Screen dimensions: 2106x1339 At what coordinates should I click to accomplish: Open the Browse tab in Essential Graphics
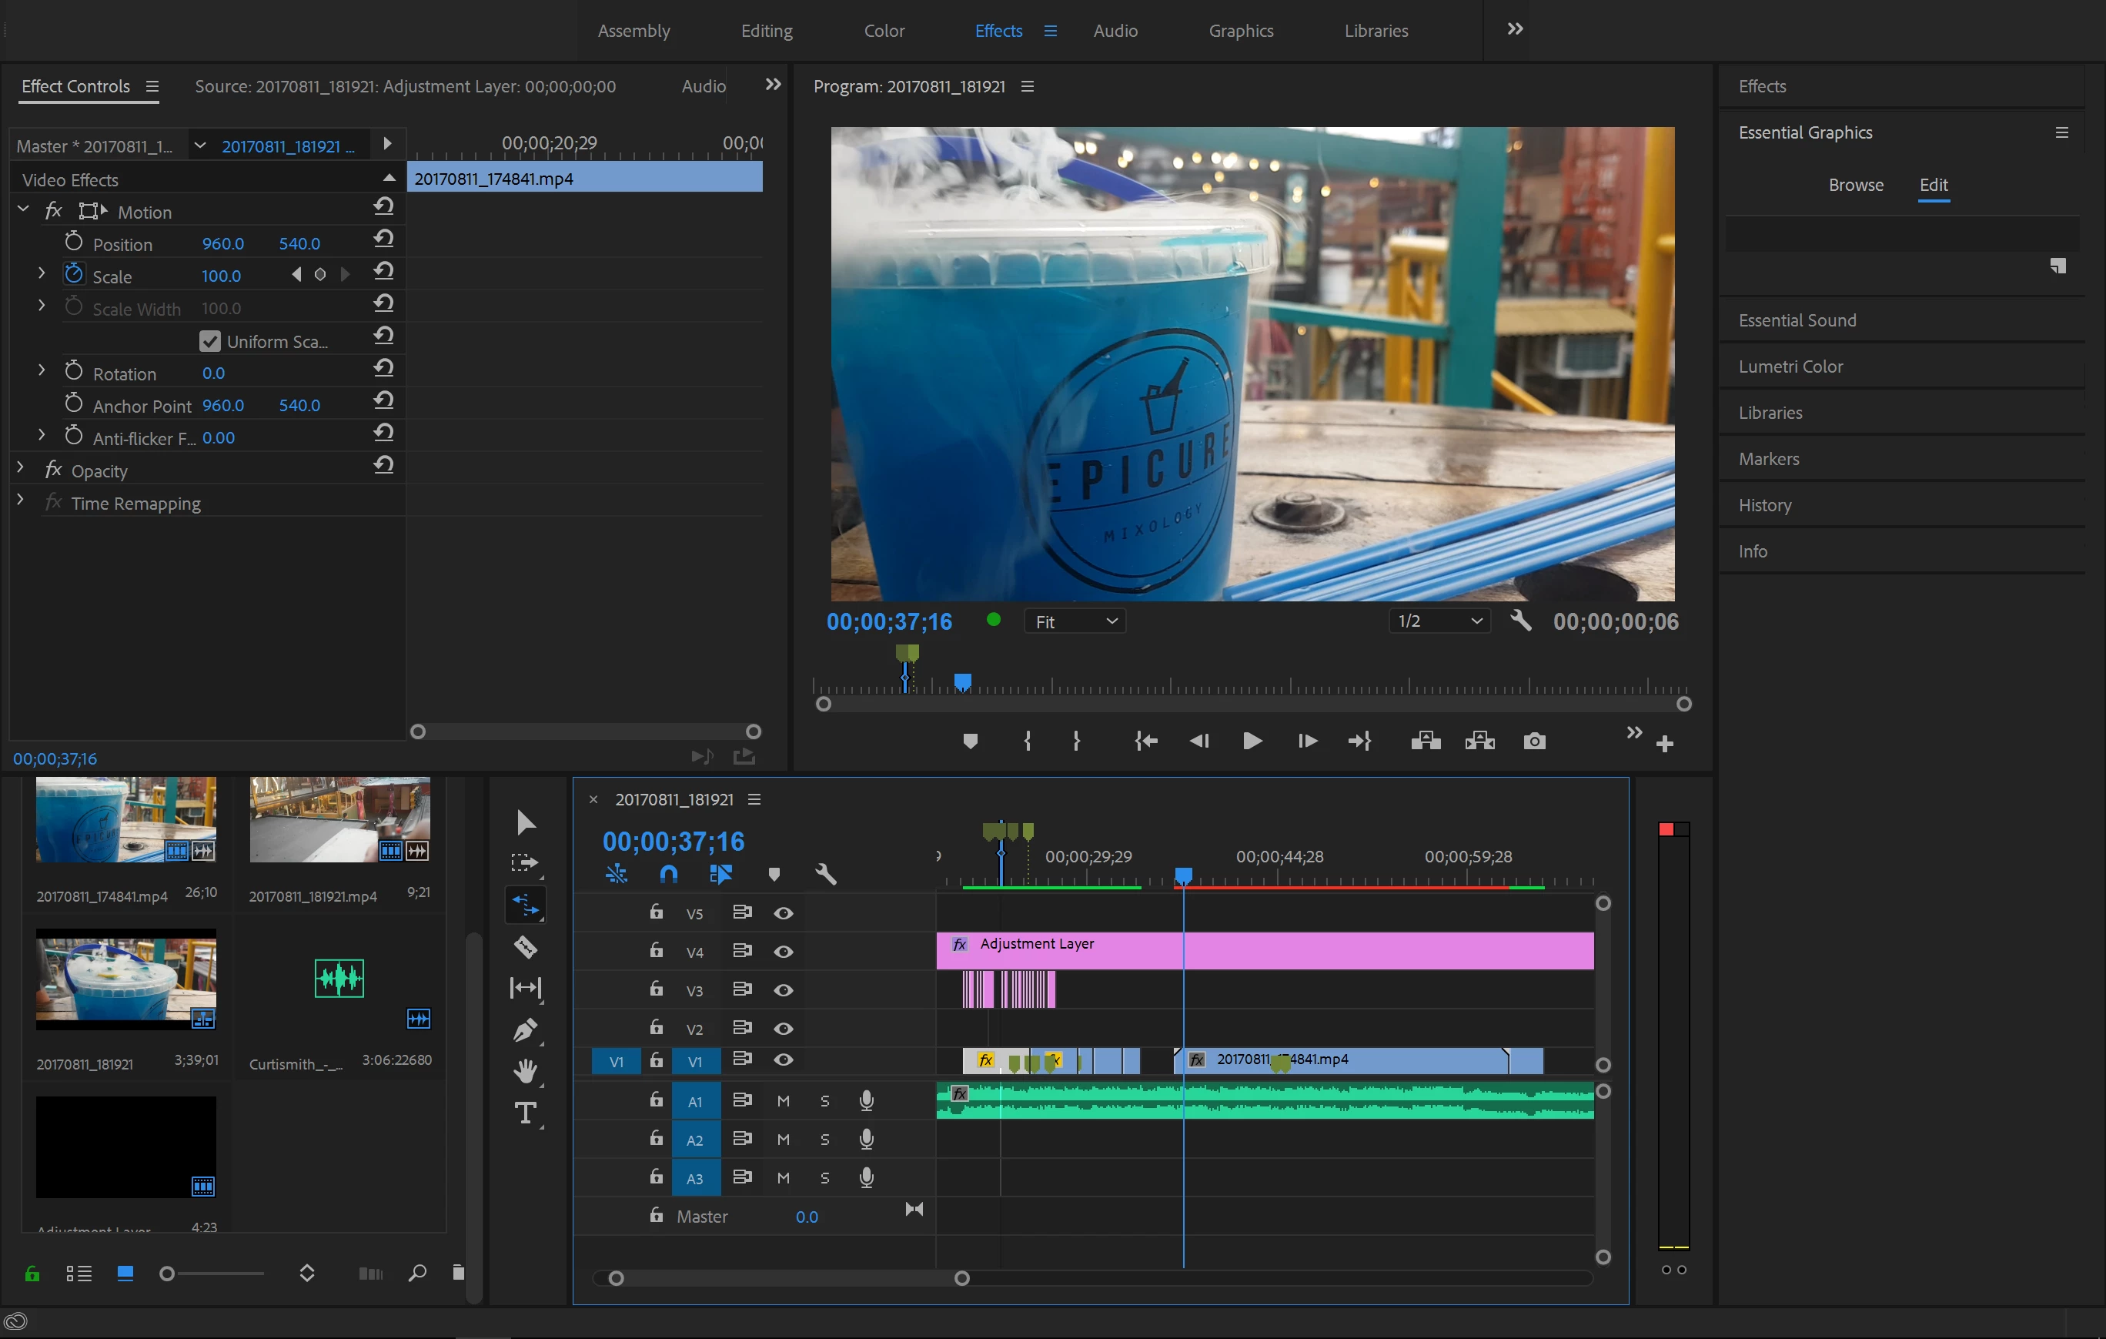tap(1855, 185)
